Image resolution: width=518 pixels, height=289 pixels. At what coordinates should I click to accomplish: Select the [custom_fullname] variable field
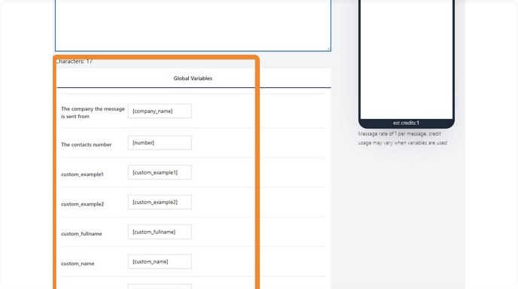pos(160,232)
